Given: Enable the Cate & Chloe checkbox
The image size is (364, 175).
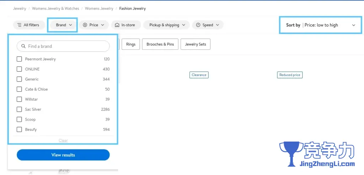Looking at the screenshot, I should 19,89.
